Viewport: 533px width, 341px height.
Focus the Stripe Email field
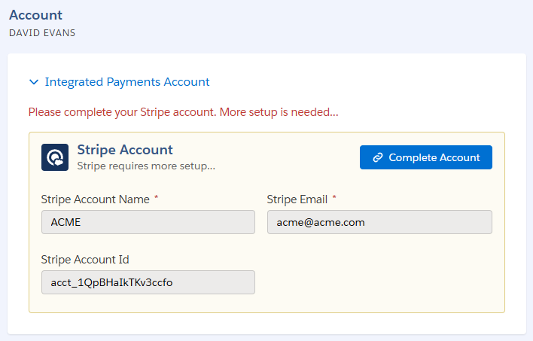[379, 222]
